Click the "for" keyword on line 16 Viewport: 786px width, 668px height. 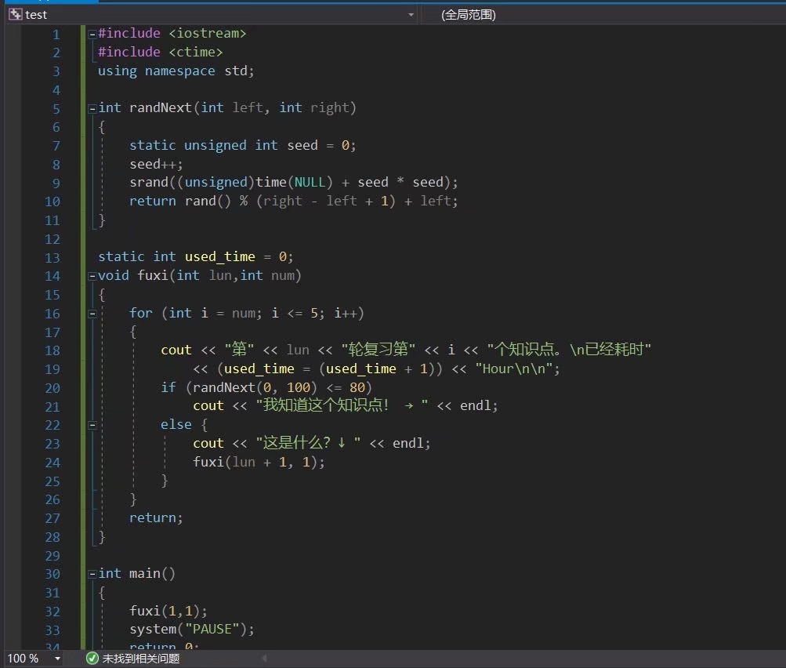click(x=141, y=313)
